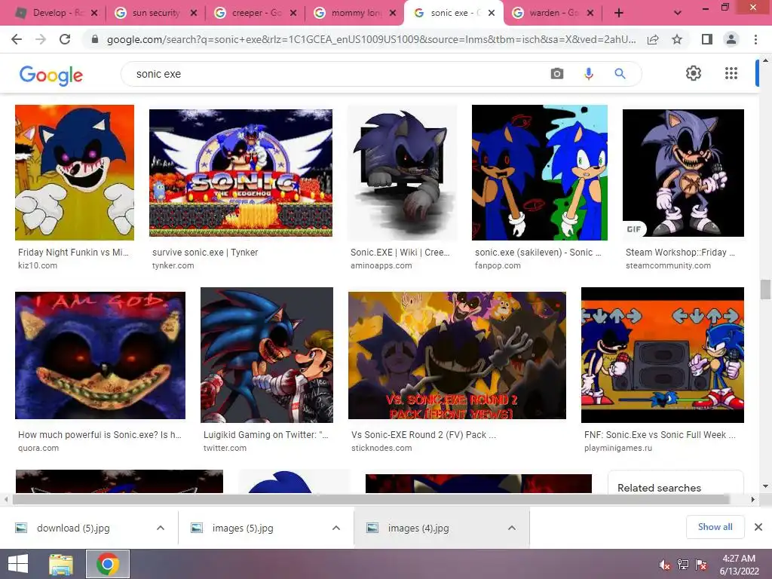Expand options for download (5).jpg
This screenshot has width=772, height=579.
pos(161,528)
